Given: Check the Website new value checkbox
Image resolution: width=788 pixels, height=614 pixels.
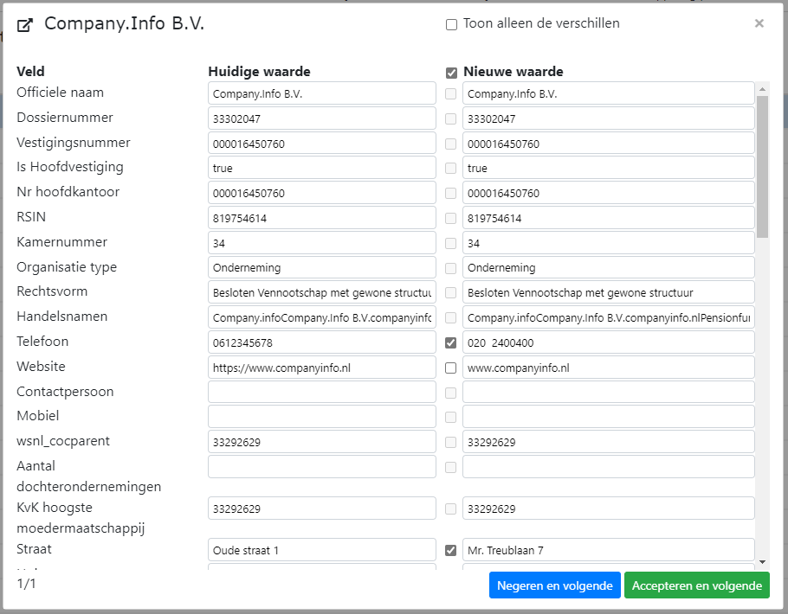Looking at the screenshot, I should (x=450, y=368).
